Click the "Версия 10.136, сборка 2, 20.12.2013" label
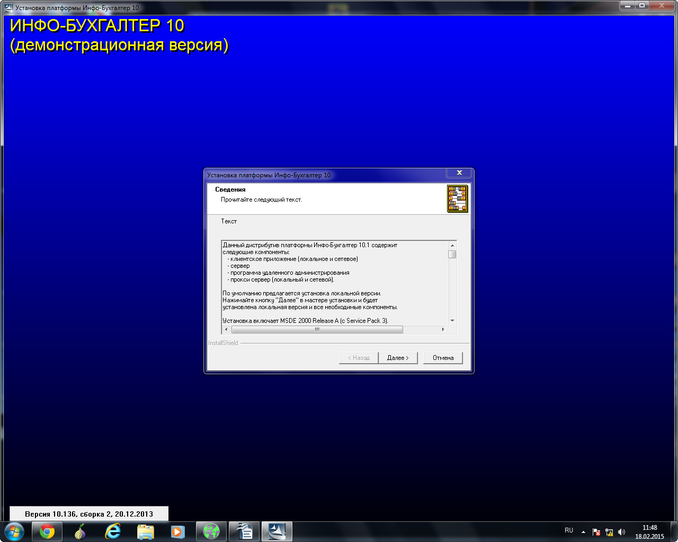 [x=89, y=514]
